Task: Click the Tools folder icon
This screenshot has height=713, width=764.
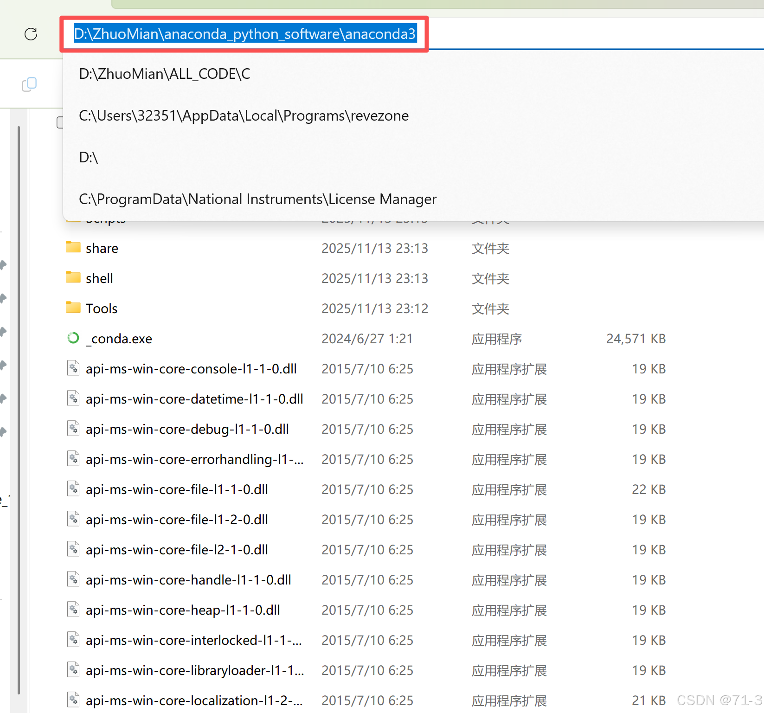Action: 73,307
